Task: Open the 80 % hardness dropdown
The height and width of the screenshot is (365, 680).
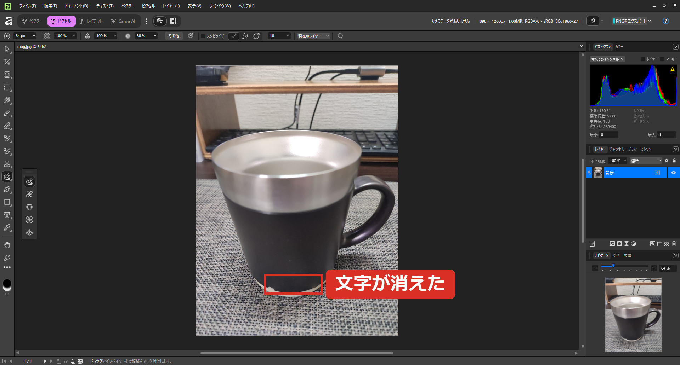Action: point(155,36)
